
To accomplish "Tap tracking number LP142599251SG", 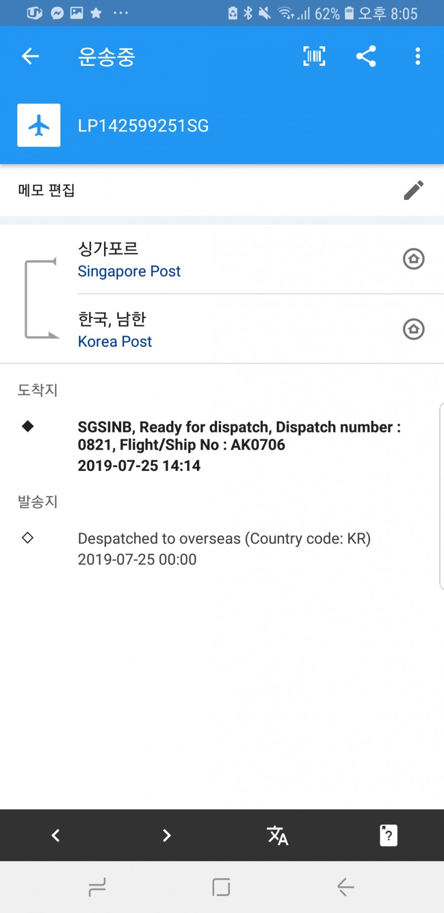I will click(x=143, y=126).
